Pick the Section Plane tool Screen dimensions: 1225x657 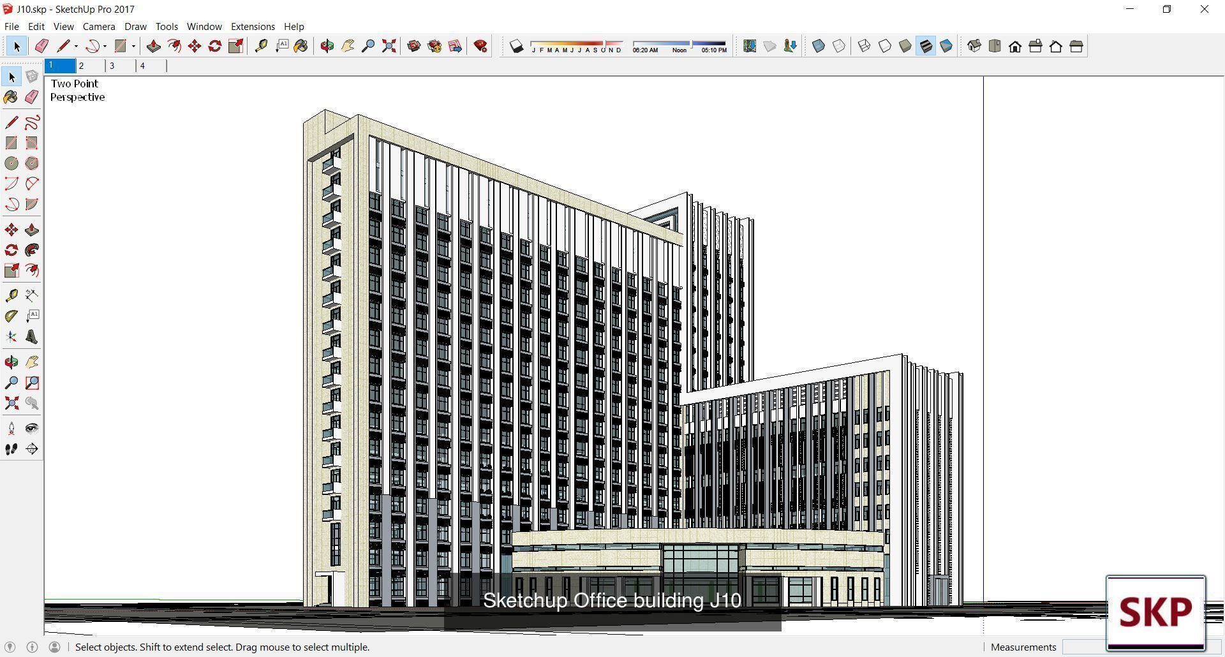pos(32,449)
